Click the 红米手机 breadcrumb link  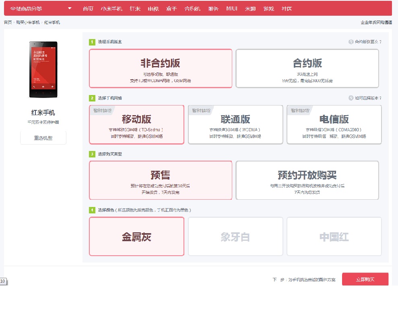click(x=52, y=23)
